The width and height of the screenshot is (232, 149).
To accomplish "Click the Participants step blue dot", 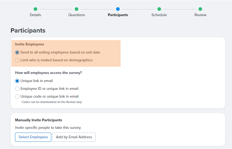I will point(118,9).
